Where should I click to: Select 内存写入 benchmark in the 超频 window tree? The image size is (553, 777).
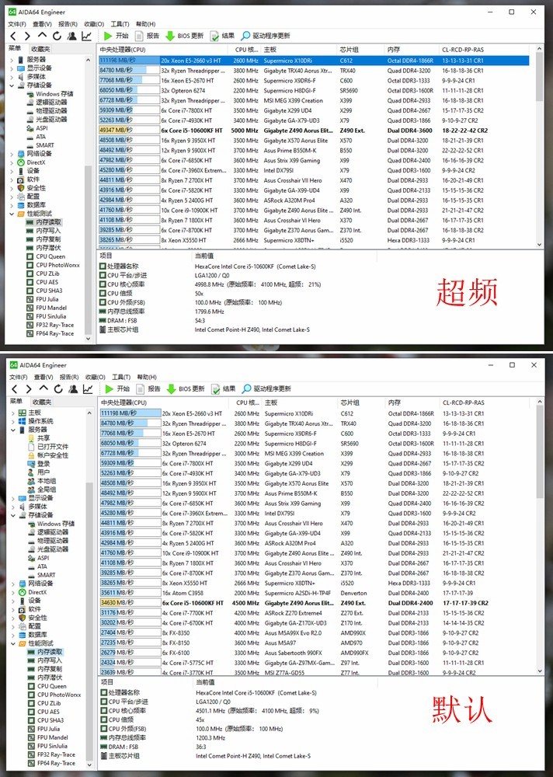pos(49,231)
